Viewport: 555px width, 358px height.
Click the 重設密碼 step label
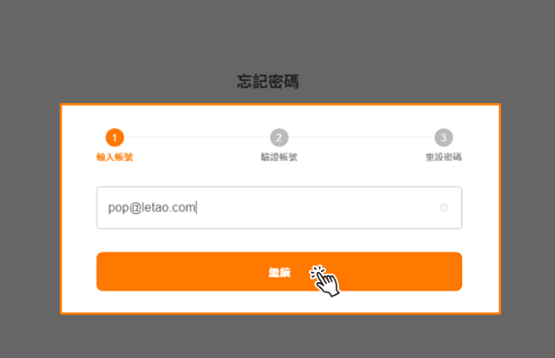pos(444,157)
